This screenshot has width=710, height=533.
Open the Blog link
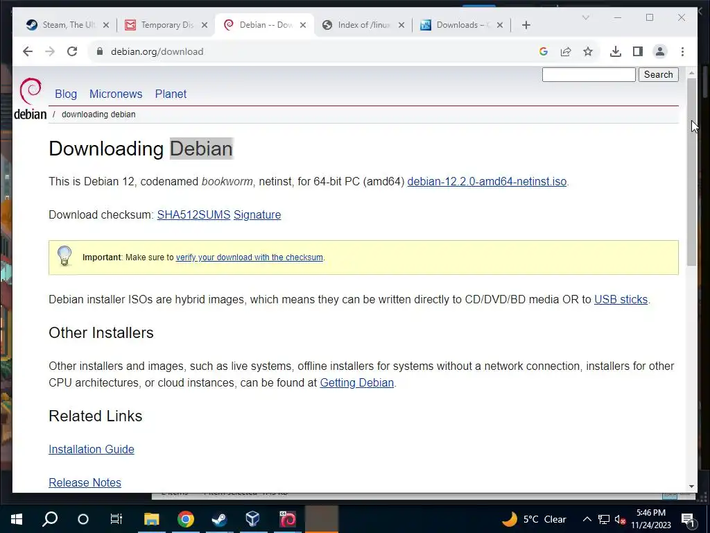click(66, 94)
